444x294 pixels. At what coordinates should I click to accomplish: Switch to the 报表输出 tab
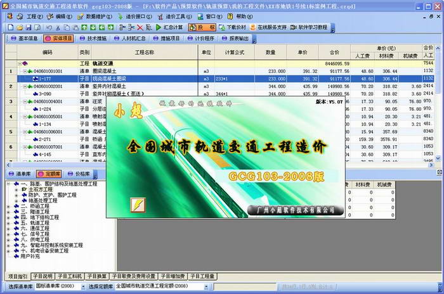235,39
